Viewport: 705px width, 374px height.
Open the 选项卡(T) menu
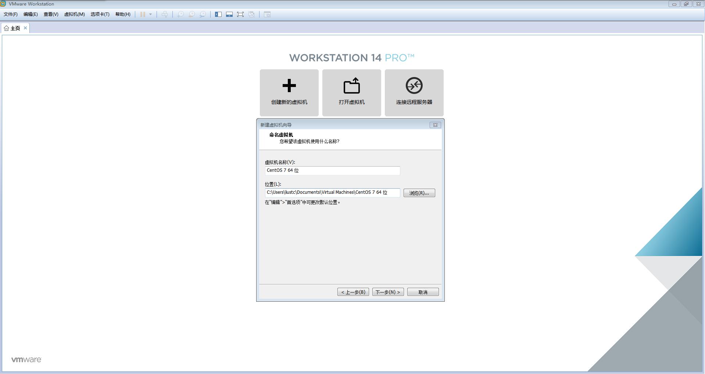click(x=100, y=14)
